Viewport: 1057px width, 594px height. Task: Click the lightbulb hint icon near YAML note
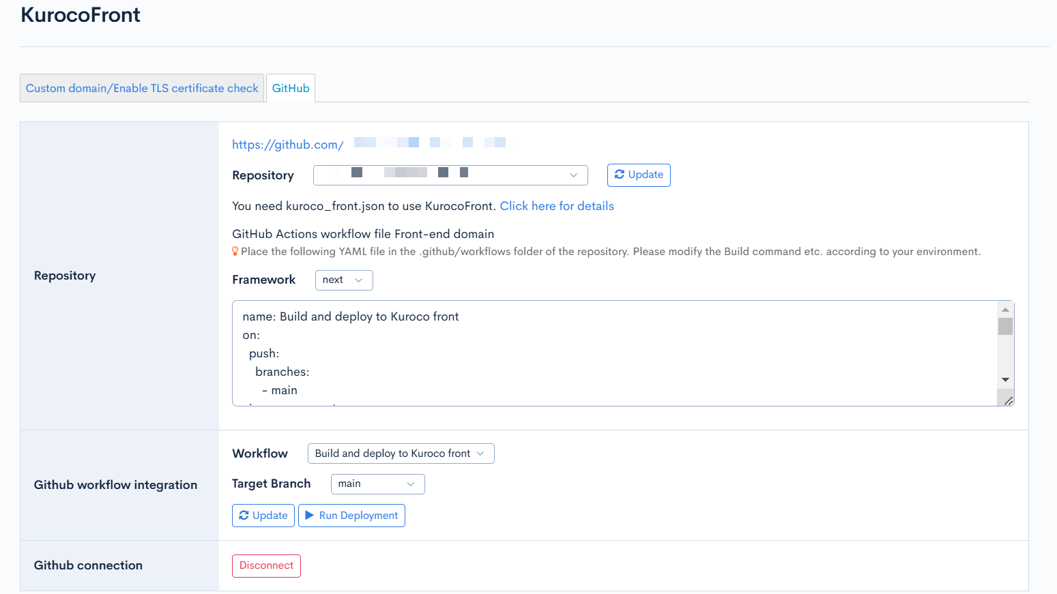click(235, 252)
